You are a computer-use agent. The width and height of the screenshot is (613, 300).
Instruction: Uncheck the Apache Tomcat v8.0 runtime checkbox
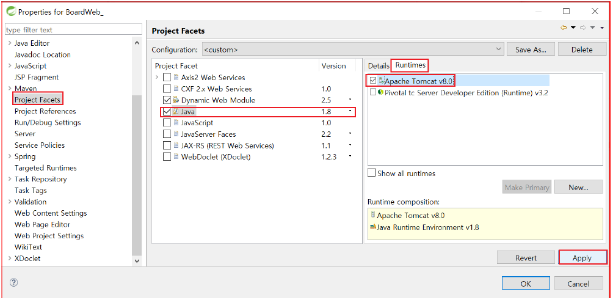372,81
